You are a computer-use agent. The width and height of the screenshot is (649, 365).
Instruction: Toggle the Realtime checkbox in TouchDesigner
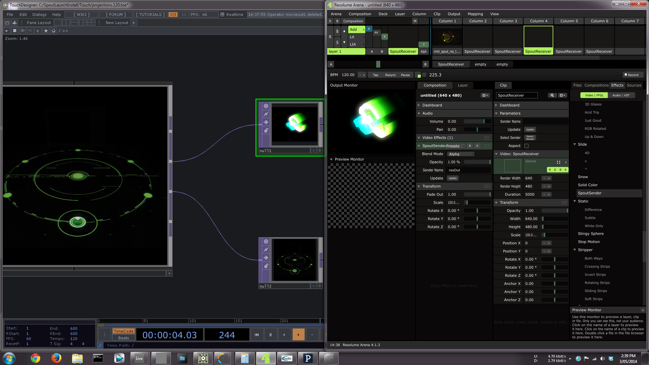[x=222, y=15]
